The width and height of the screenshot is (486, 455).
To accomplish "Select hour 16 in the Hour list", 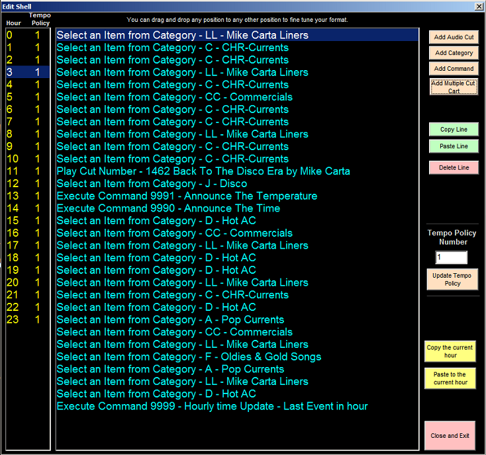I will 28,233.
